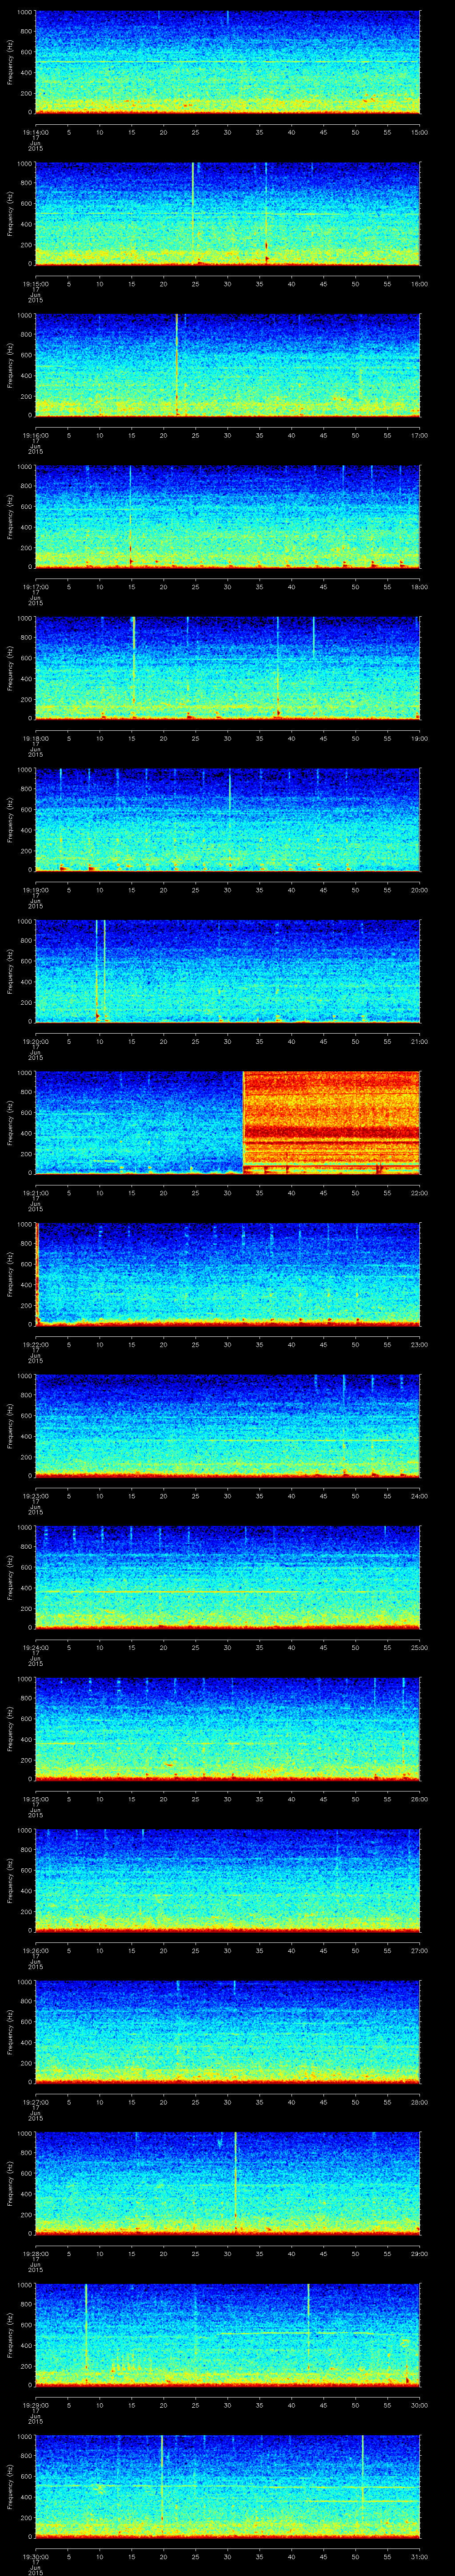Click the 19:27:00 time axis label
455x2576 pixels.
35,2102
